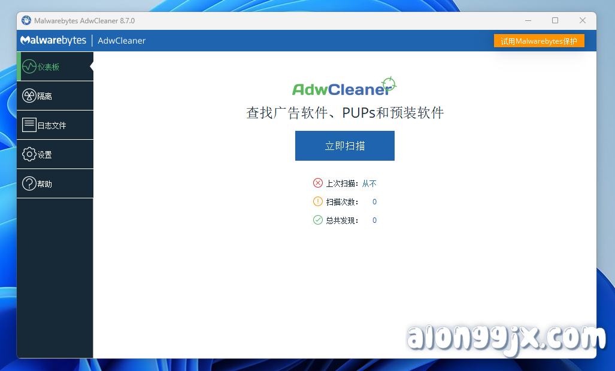The height and width of the screenshot is (371, 615).
Task: Click the 立即扫描 scan now button
Action: pyautogui.click(x=344, y=146)
